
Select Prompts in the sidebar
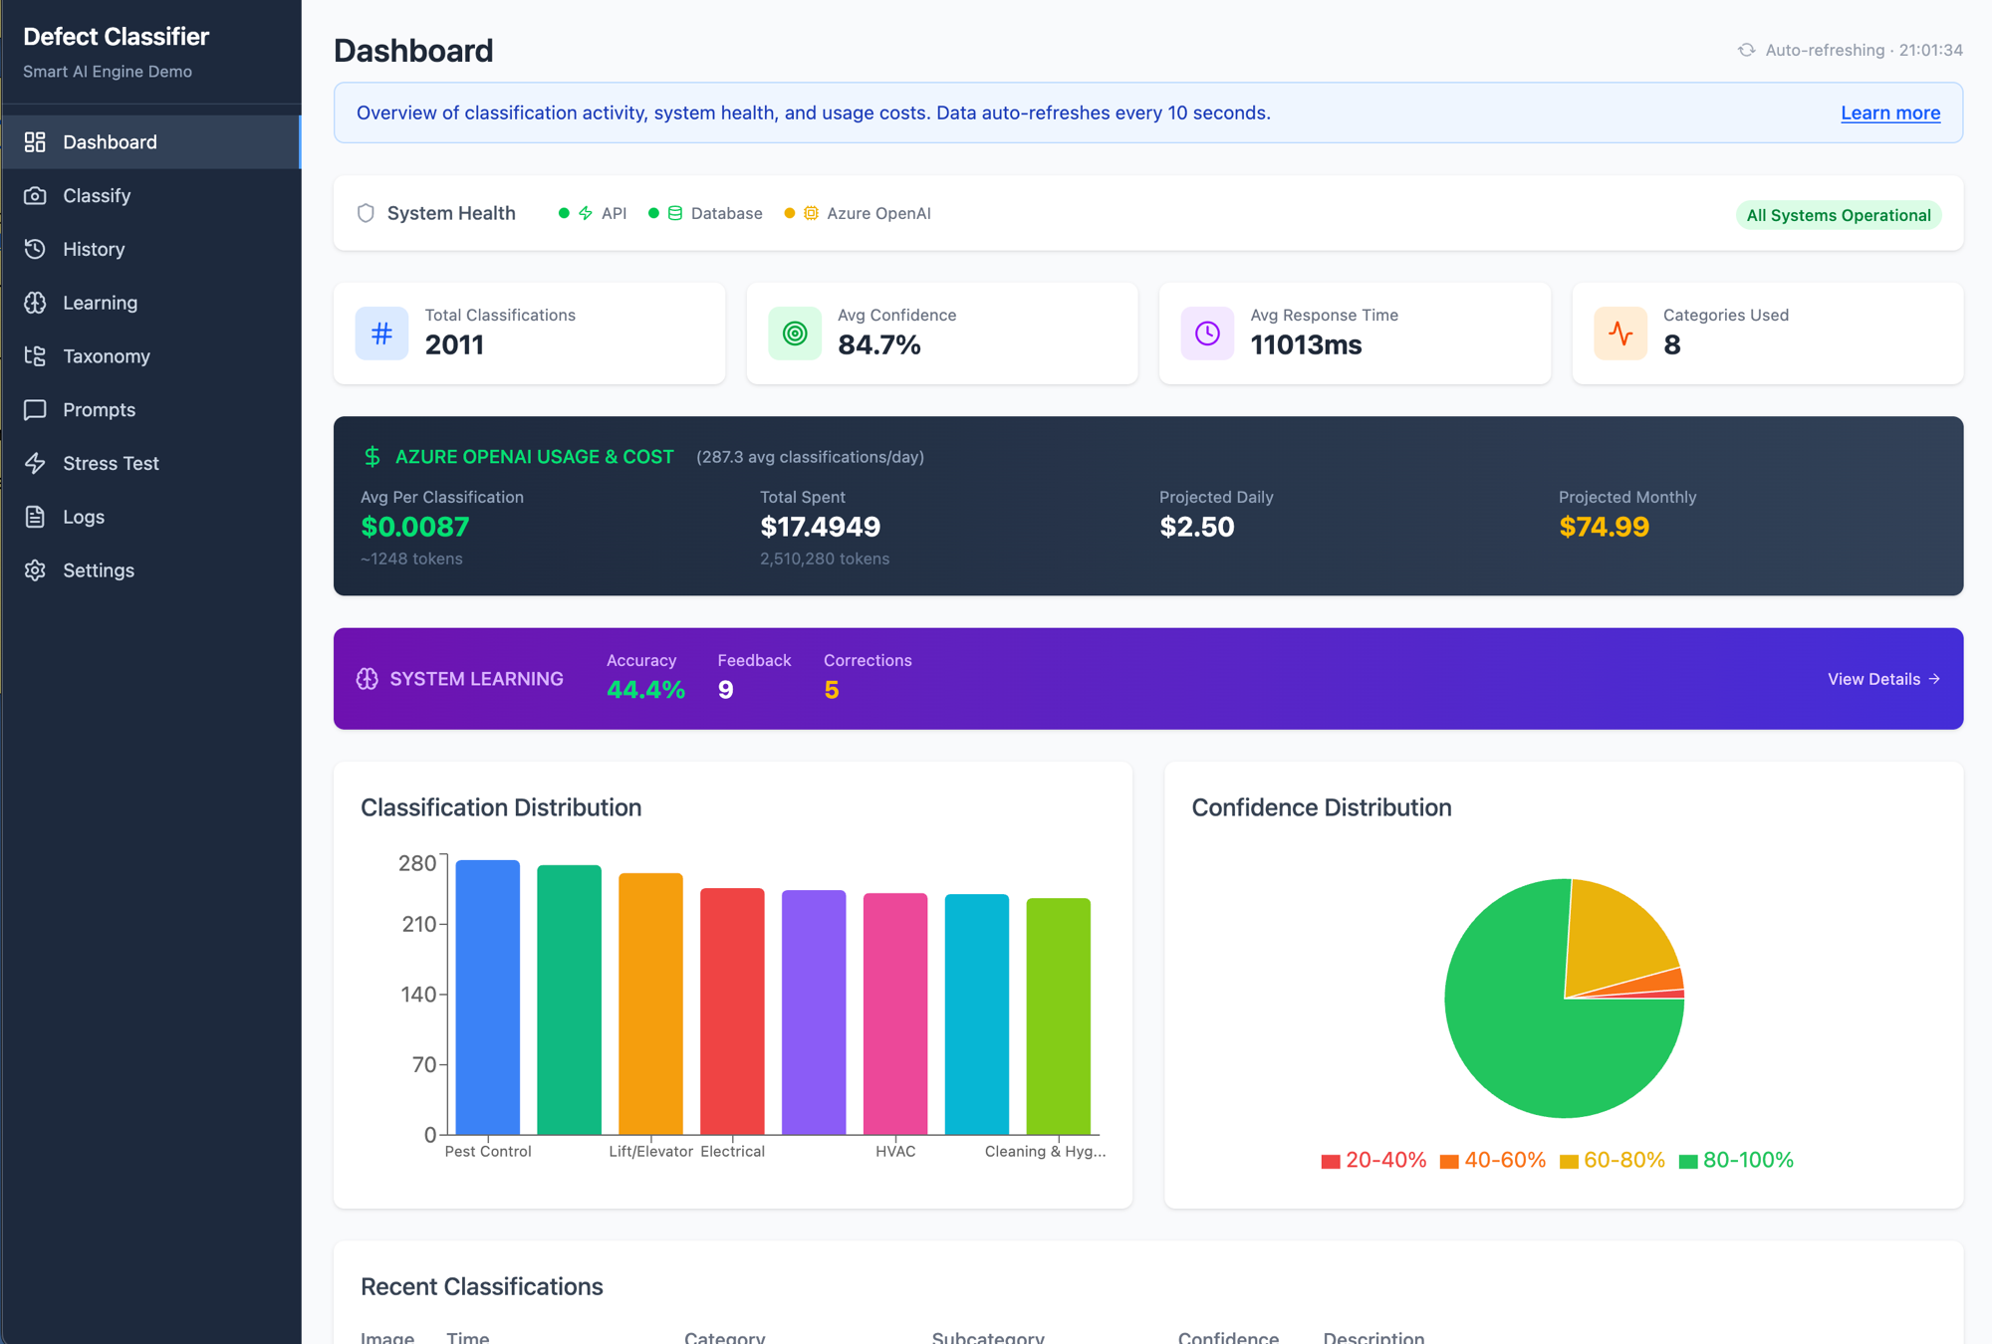click(150, 410)
